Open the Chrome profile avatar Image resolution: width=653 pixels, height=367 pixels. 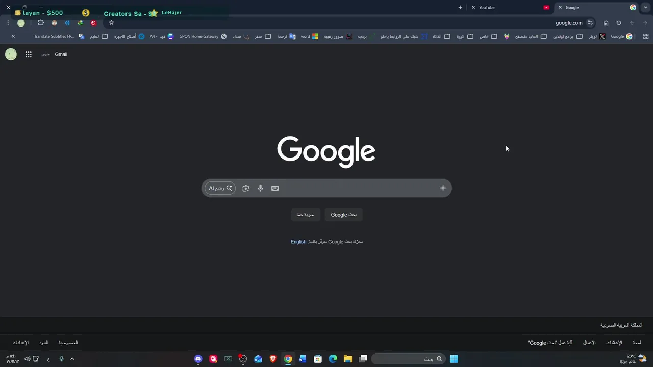21,23
